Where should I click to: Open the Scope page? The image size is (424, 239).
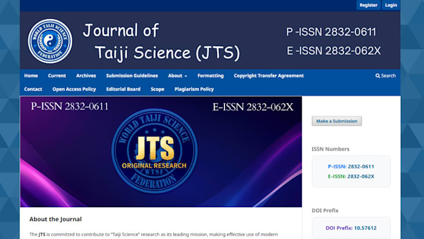[157, 89]
